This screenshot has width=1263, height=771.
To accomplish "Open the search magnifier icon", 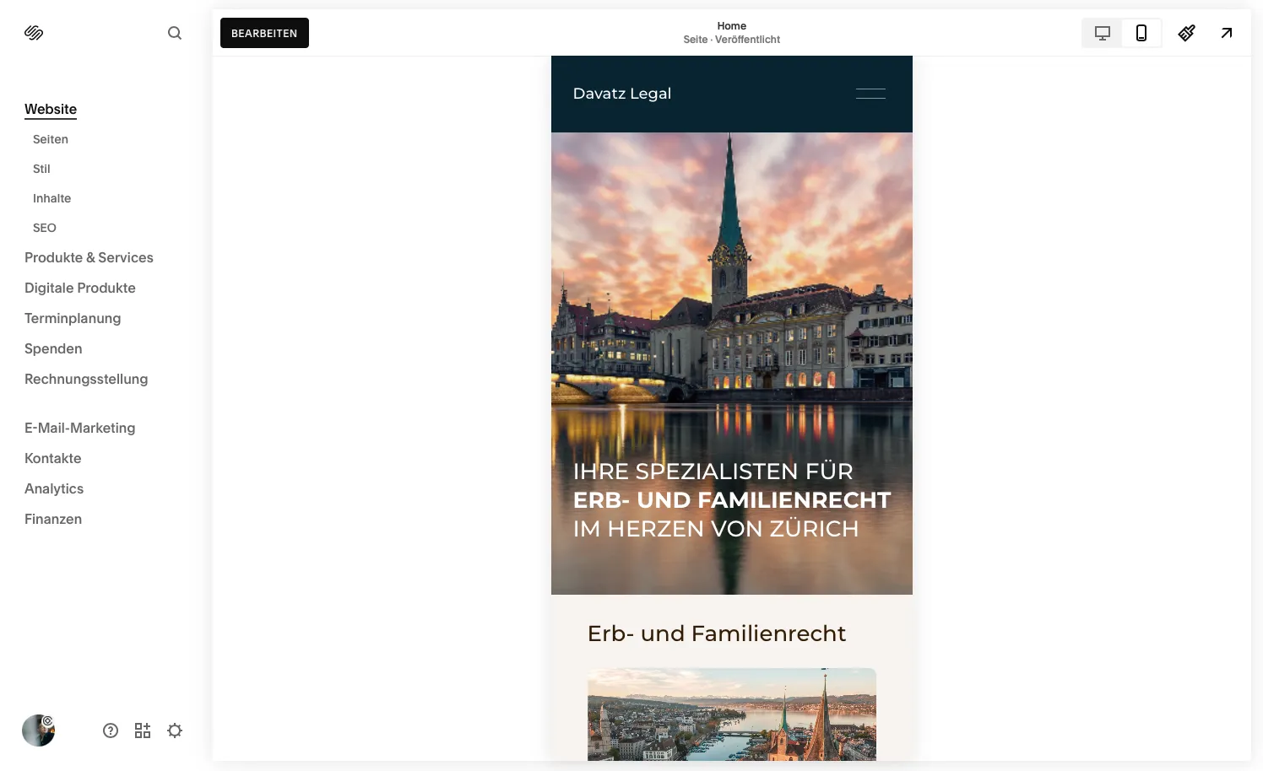I will tap(174, 33).
